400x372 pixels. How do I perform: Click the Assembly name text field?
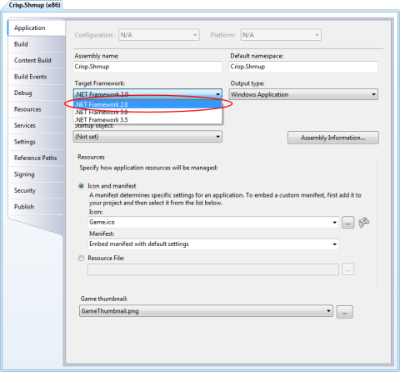click(x=147, y=67)
